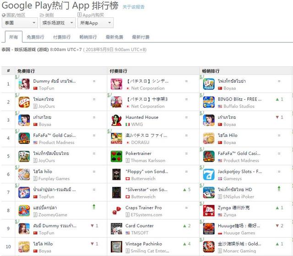This screenshot has height=256, width=293.
Task: Switch to the 免费排行 tab
Action: coord(35,37)
